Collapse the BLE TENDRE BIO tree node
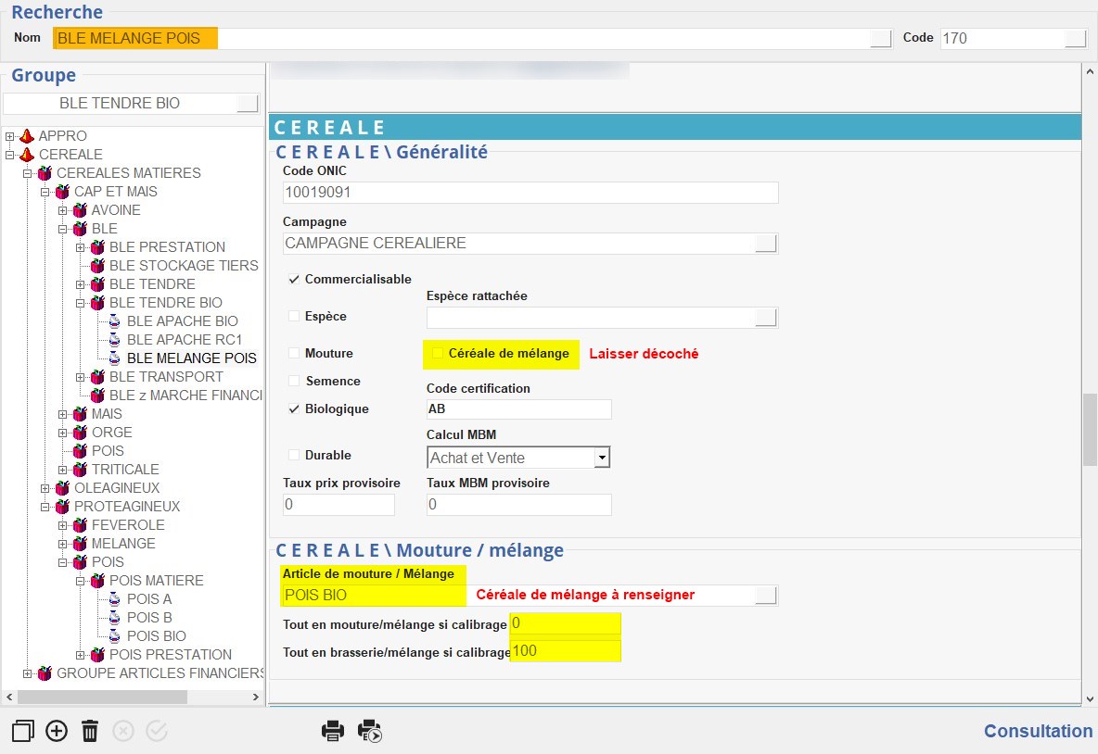1098x754 pixels. pos(81,303)
